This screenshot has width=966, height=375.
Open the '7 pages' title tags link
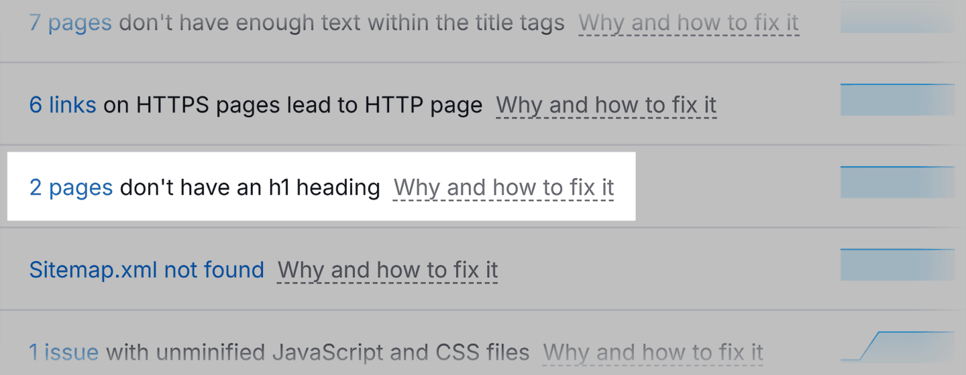tap(70, 23)
